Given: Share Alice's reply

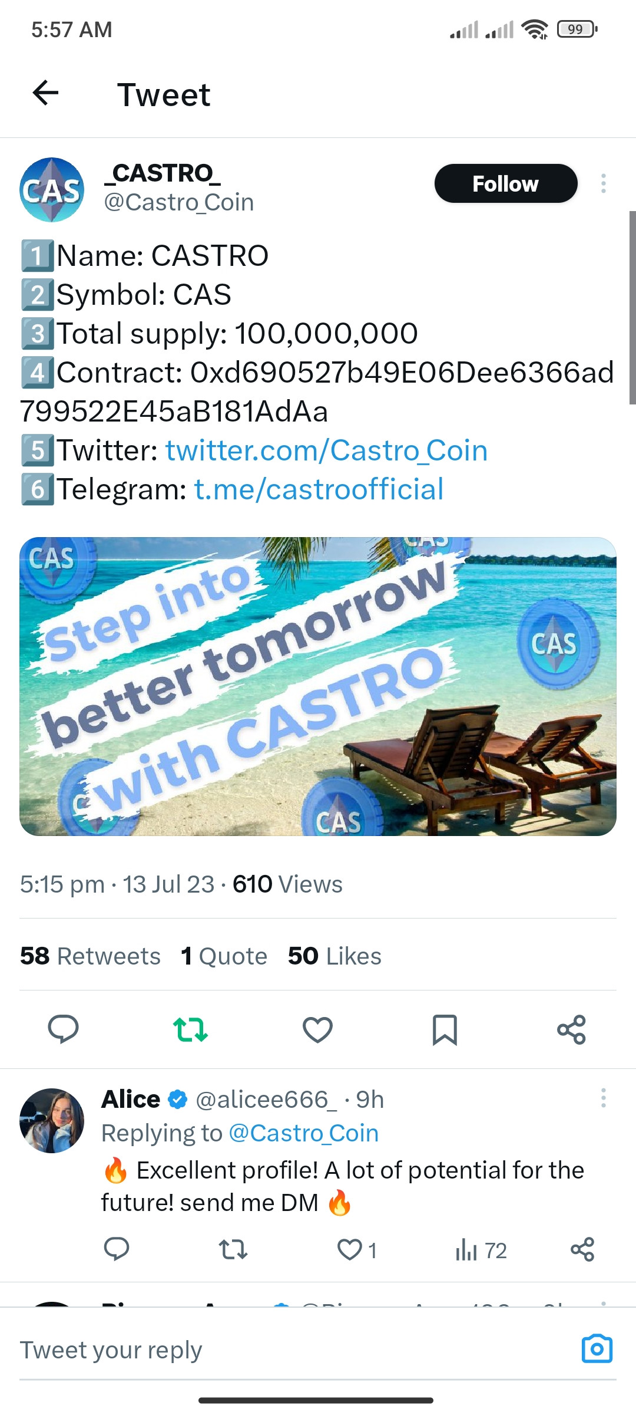Looking at the screenshot, I should [582, 1249].
